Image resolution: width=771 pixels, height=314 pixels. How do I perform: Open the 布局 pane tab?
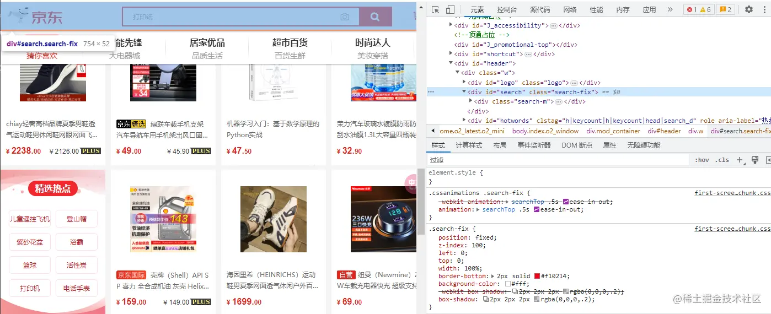500,145
